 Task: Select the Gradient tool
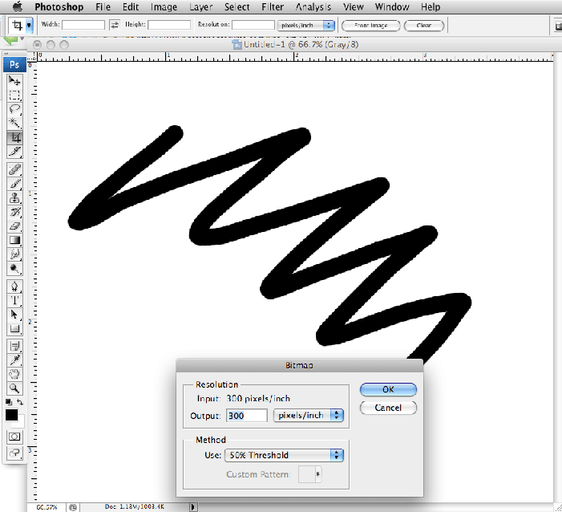point(14,240)
